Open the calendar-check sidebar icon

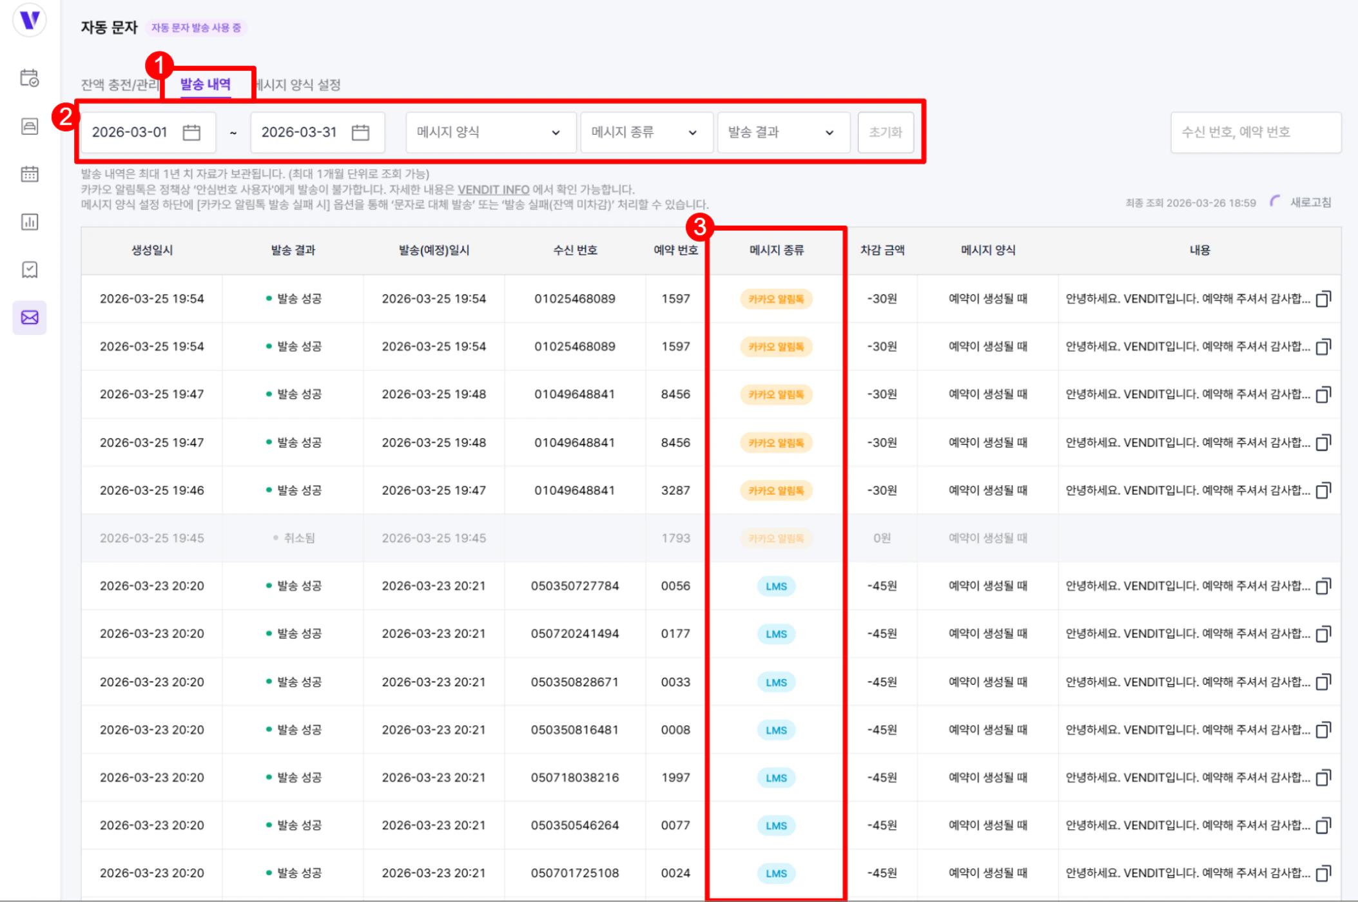(30, 79)
